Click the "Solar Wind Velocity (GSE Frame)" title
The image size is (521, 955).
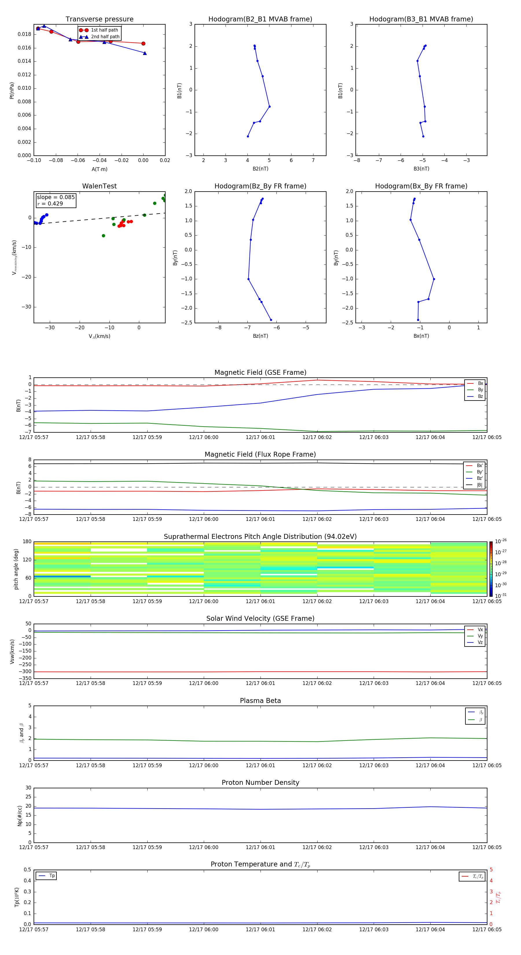(260, 619)
